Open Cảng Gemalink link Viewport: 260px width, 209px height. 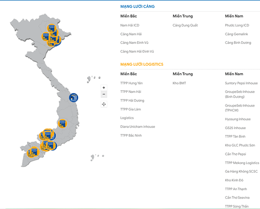pos(236,34)
